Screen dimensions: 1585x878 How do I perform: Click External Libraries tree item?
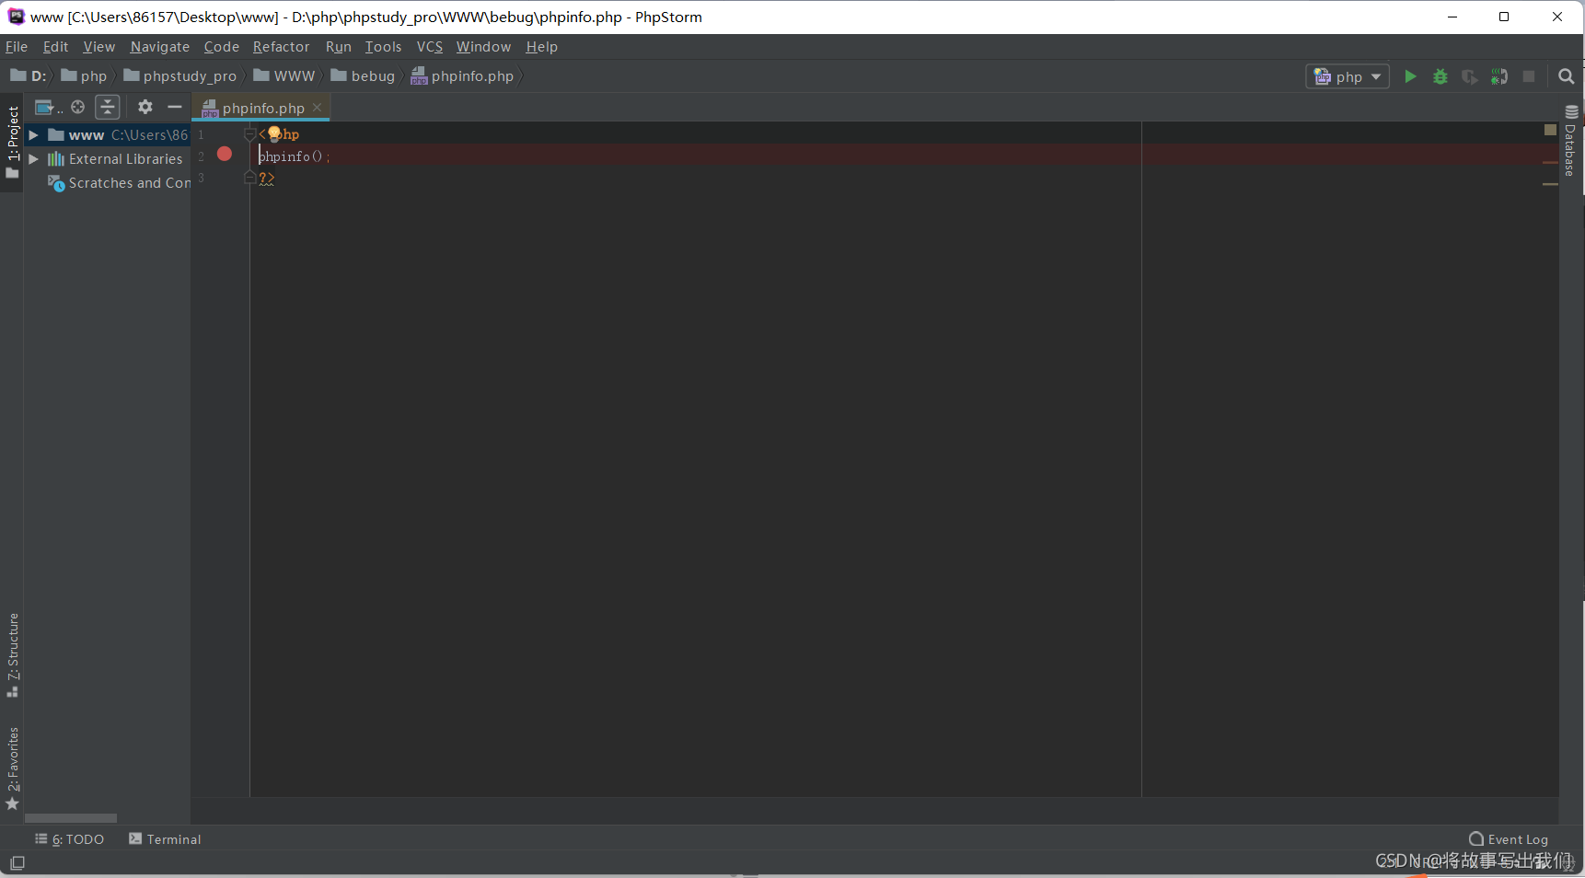pos(115,159)
